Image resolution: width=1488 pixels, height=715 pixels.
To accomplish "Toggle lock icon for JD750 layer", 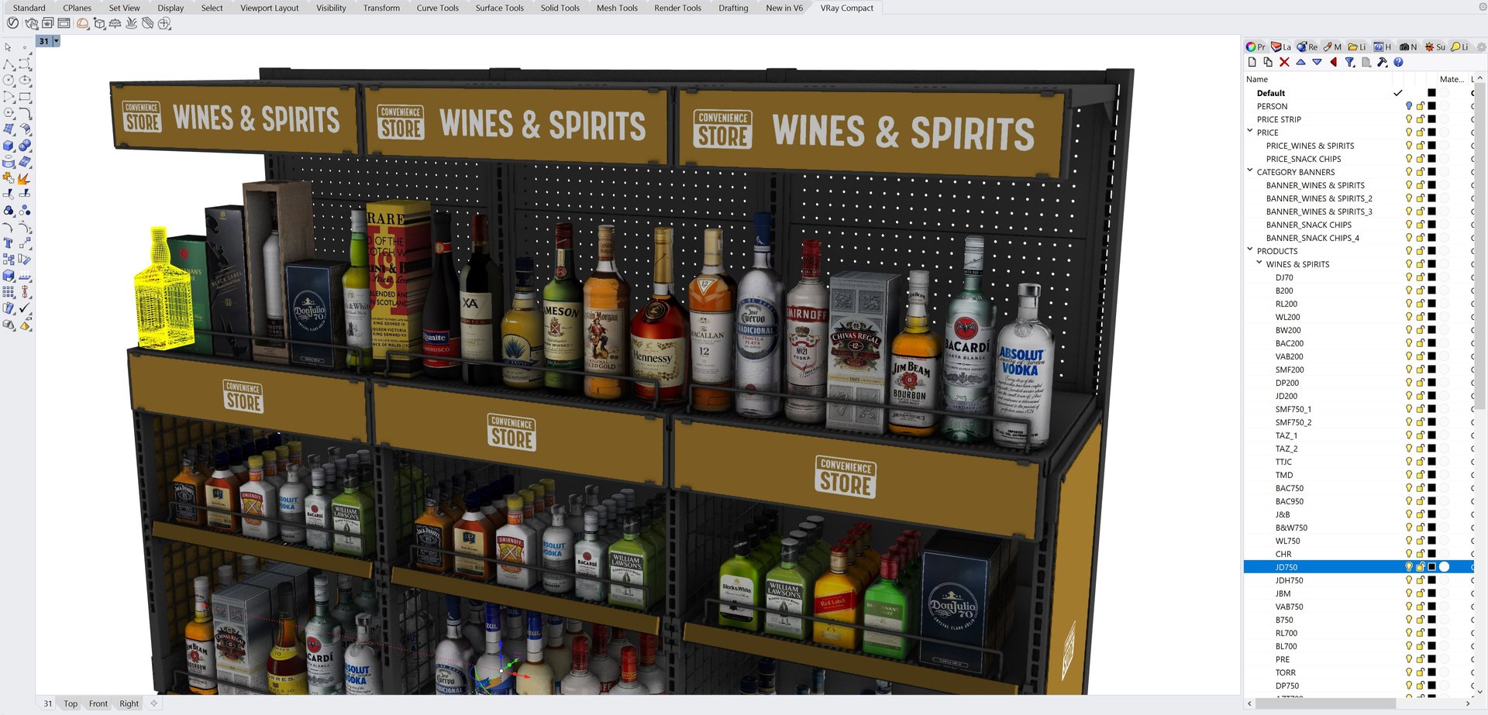I will [1421, 567].
